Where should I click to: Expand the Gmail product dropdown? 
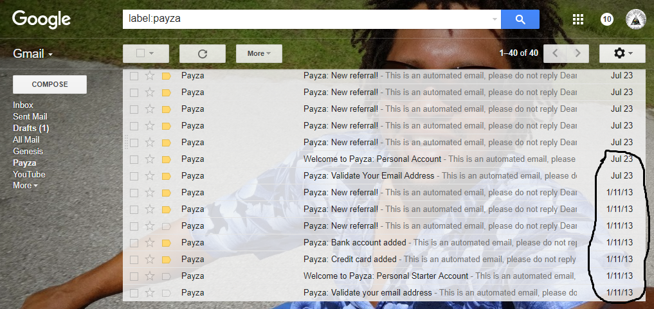coord(33,54)
